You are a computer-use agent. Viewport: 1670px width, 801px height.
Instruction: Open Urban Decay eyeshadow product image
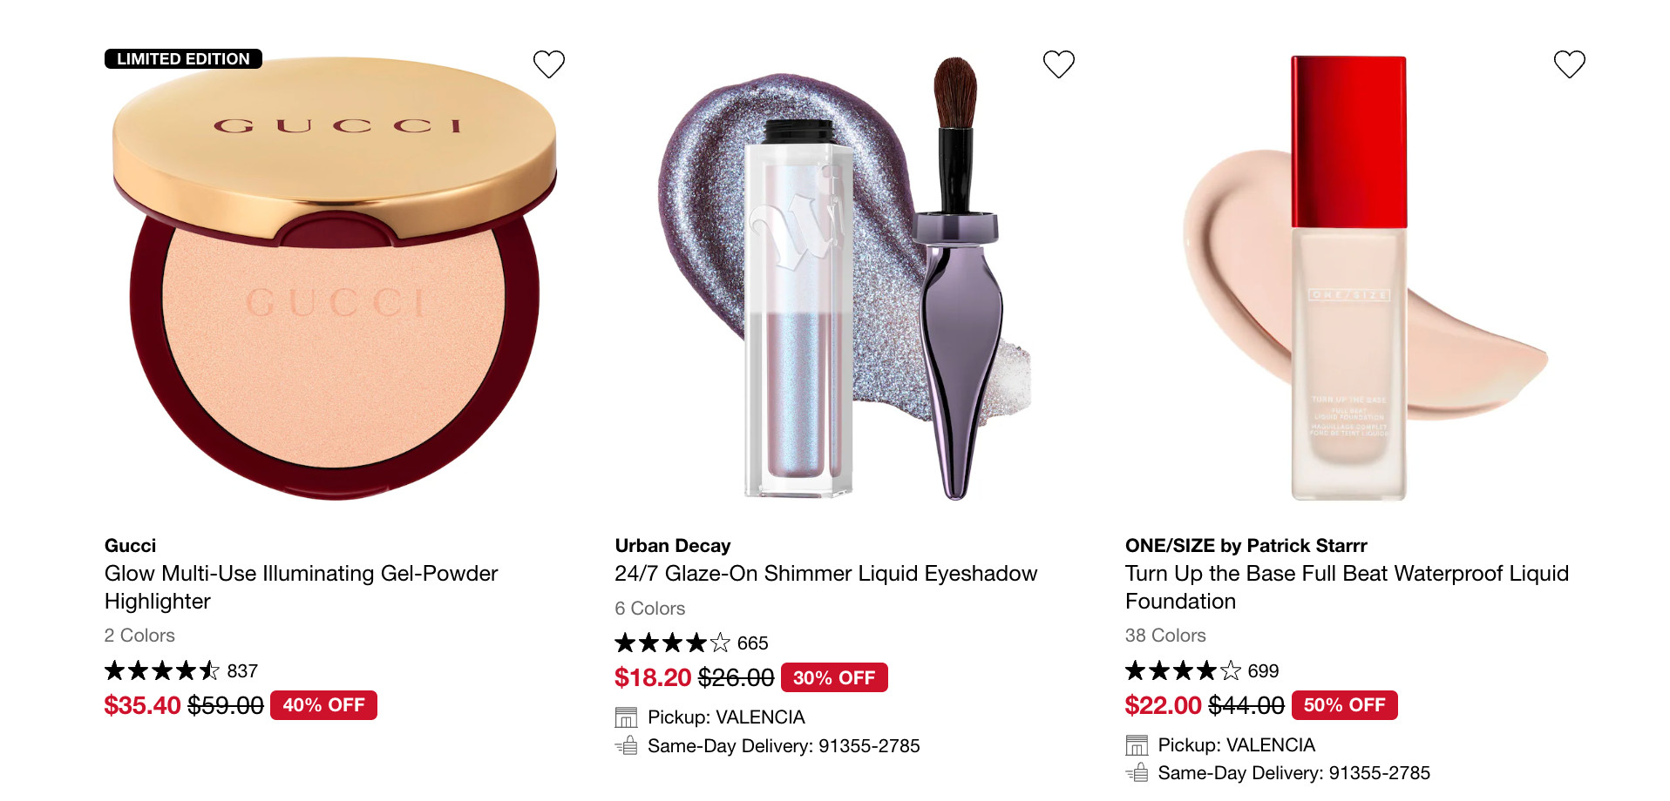pyautogui.click(x=844, y=279)
